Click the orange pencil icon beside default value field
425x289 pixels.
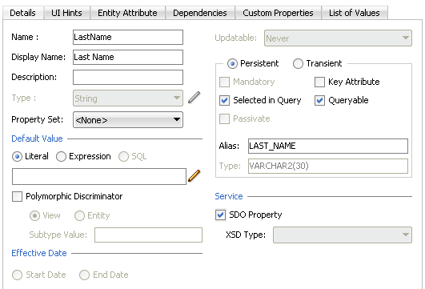click(194, 176)
